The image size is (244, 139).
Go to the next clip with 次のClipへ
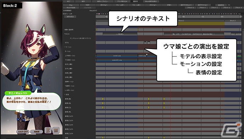click(x=153, y=5)
